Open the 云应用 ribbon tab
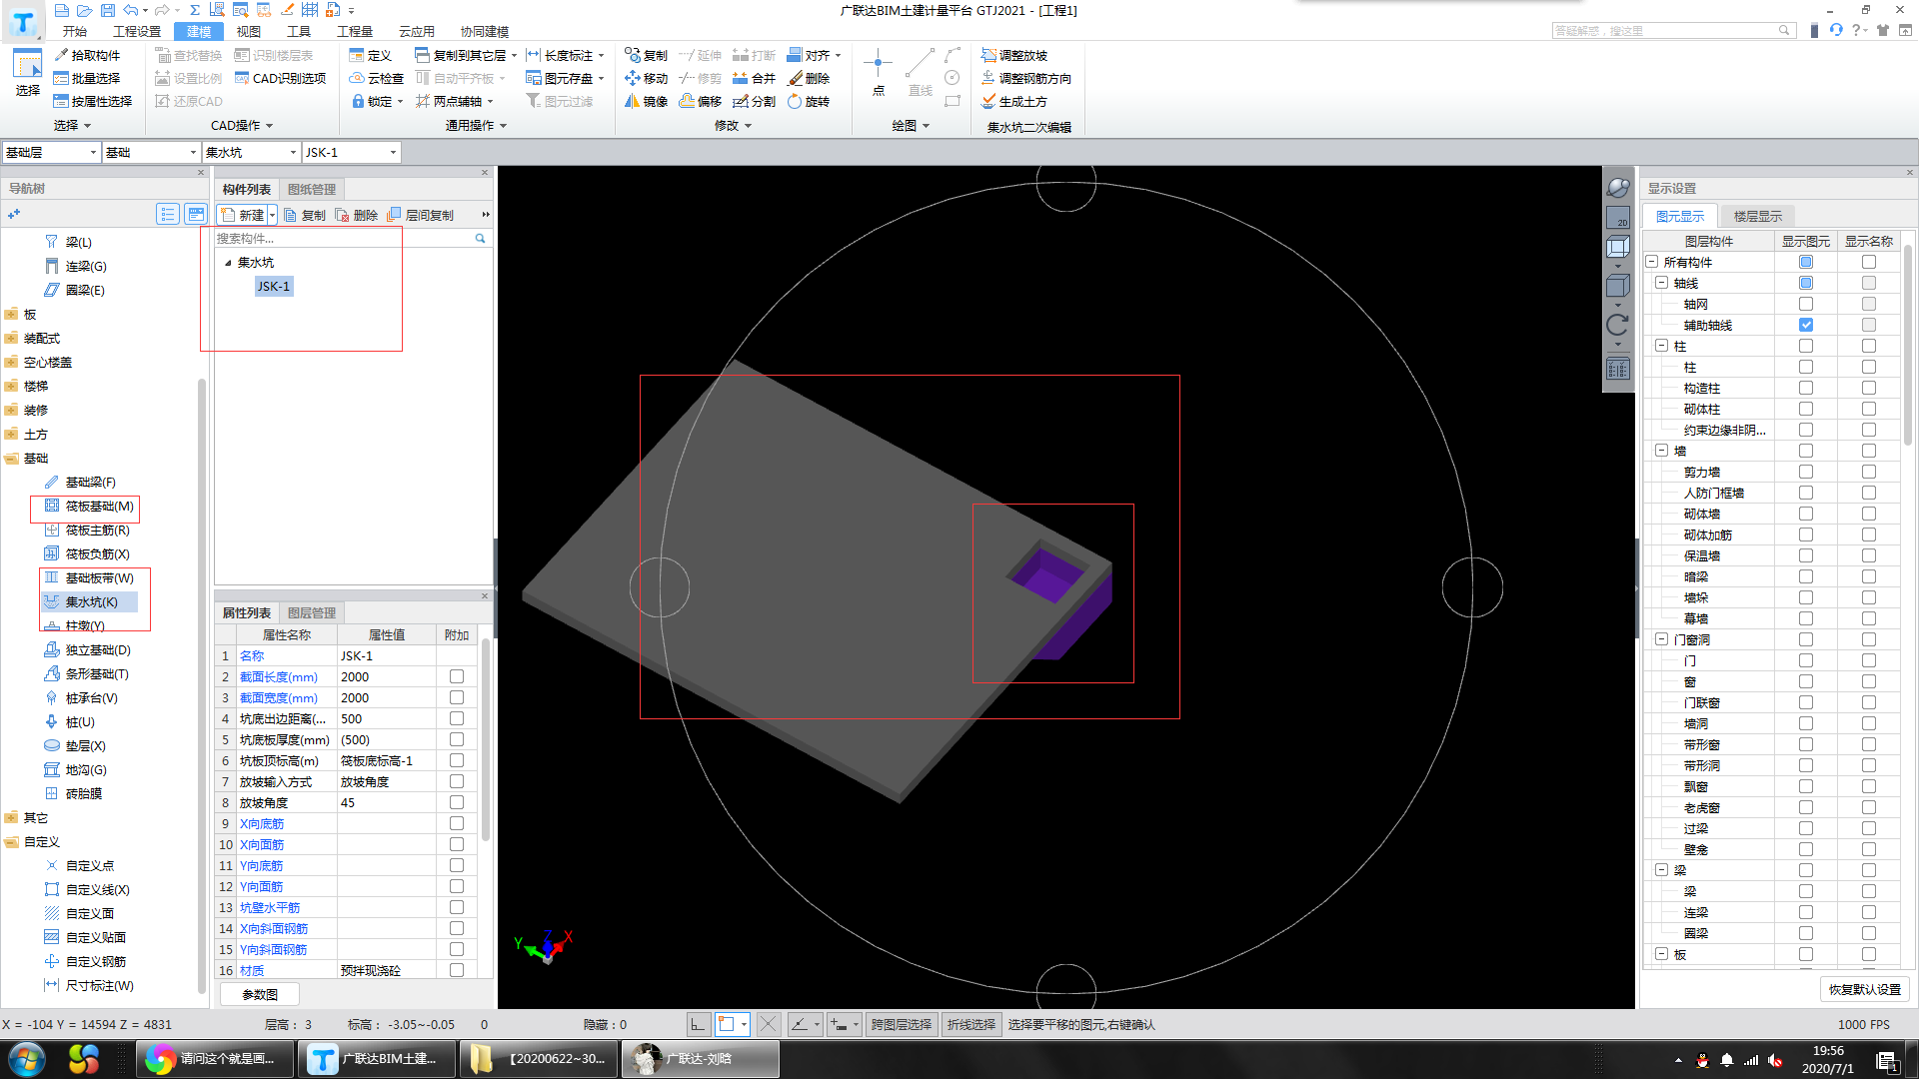This screenshot has height=1079, width=1919. 417,31
